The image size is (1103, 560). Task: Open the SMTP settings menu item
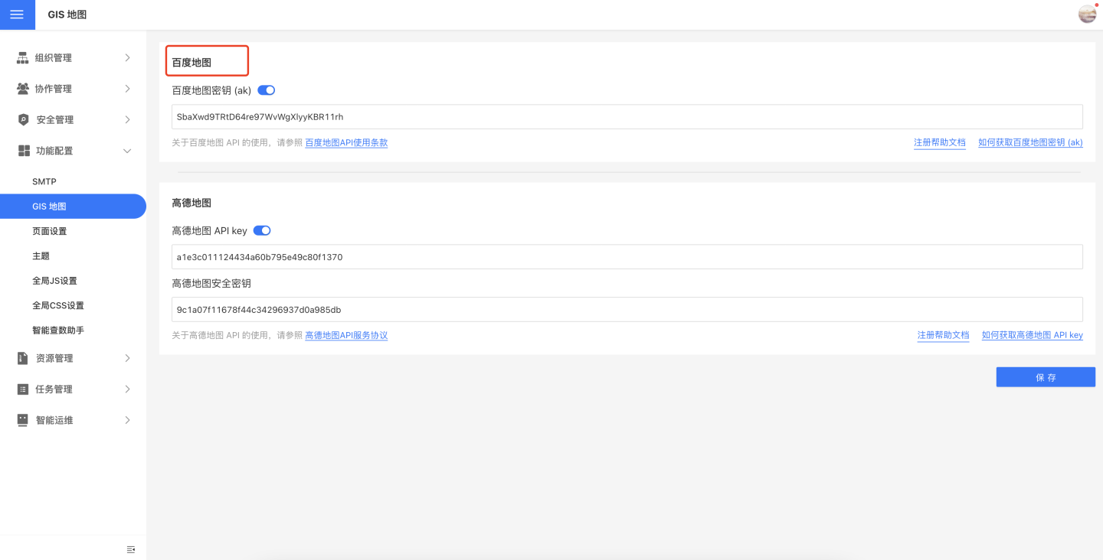44,182
